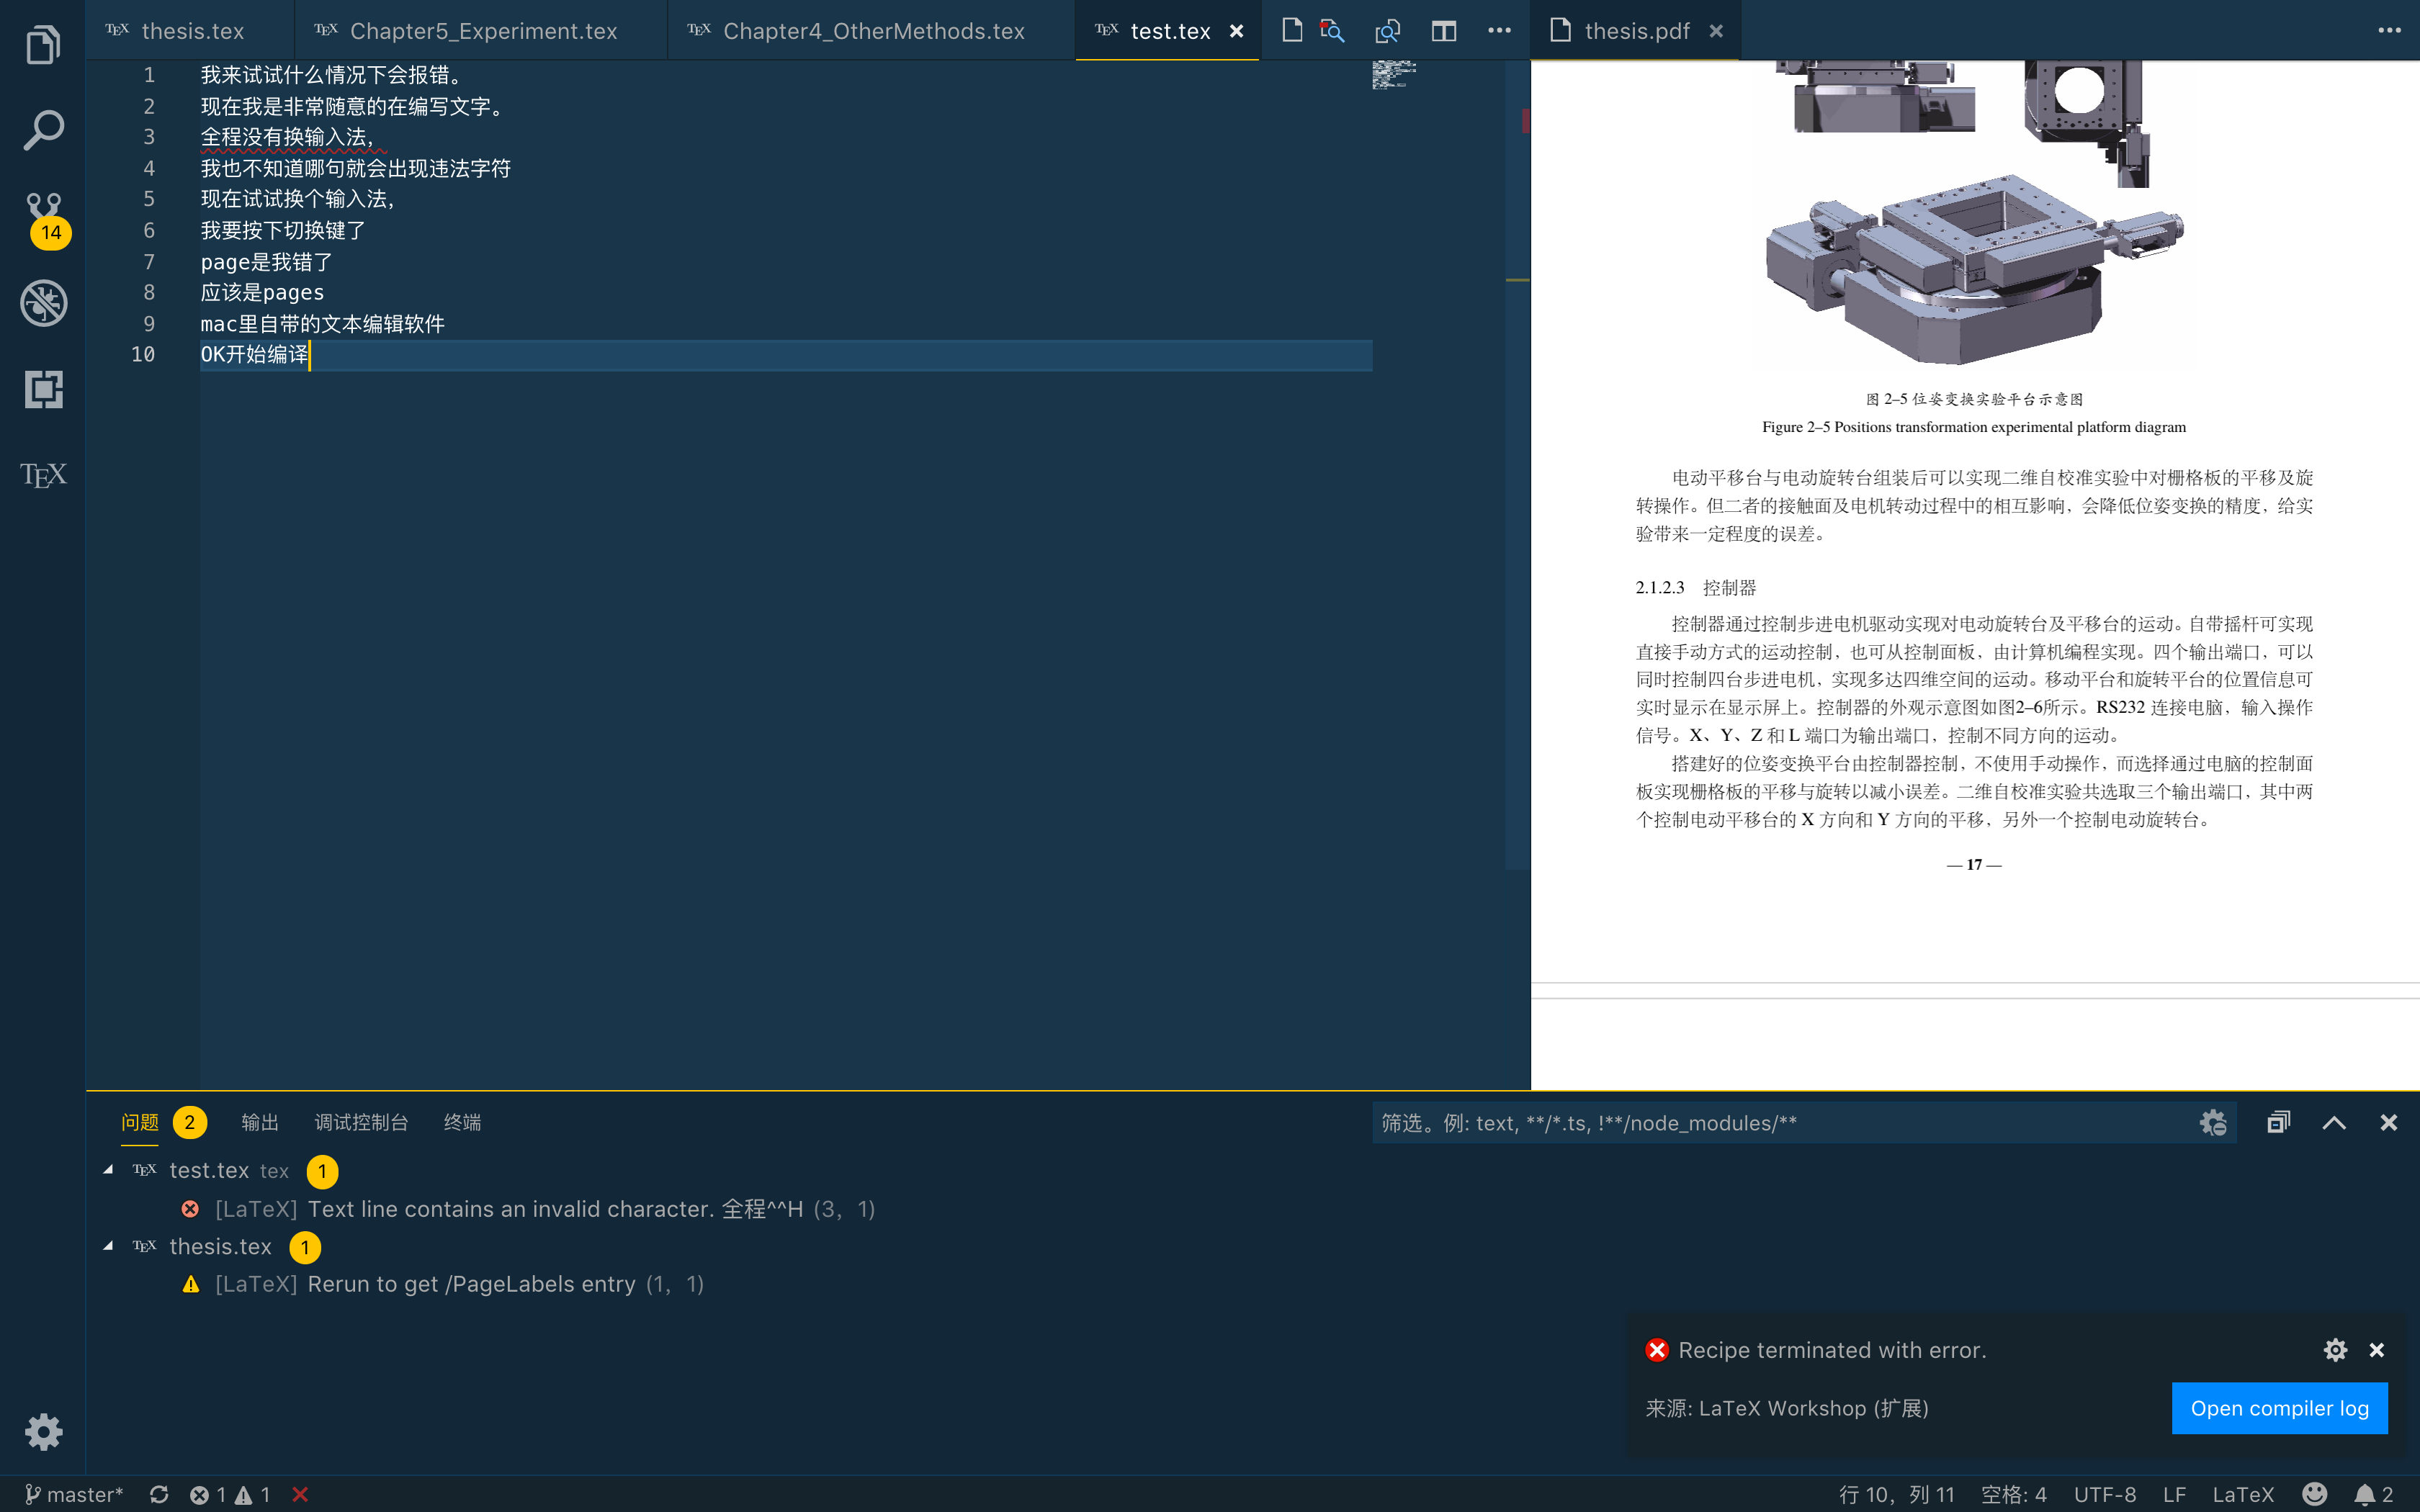Open the Manage gear in the bottom corner
The width and height of the screenshot is (2420, 1512).
tap(44, 1432)
